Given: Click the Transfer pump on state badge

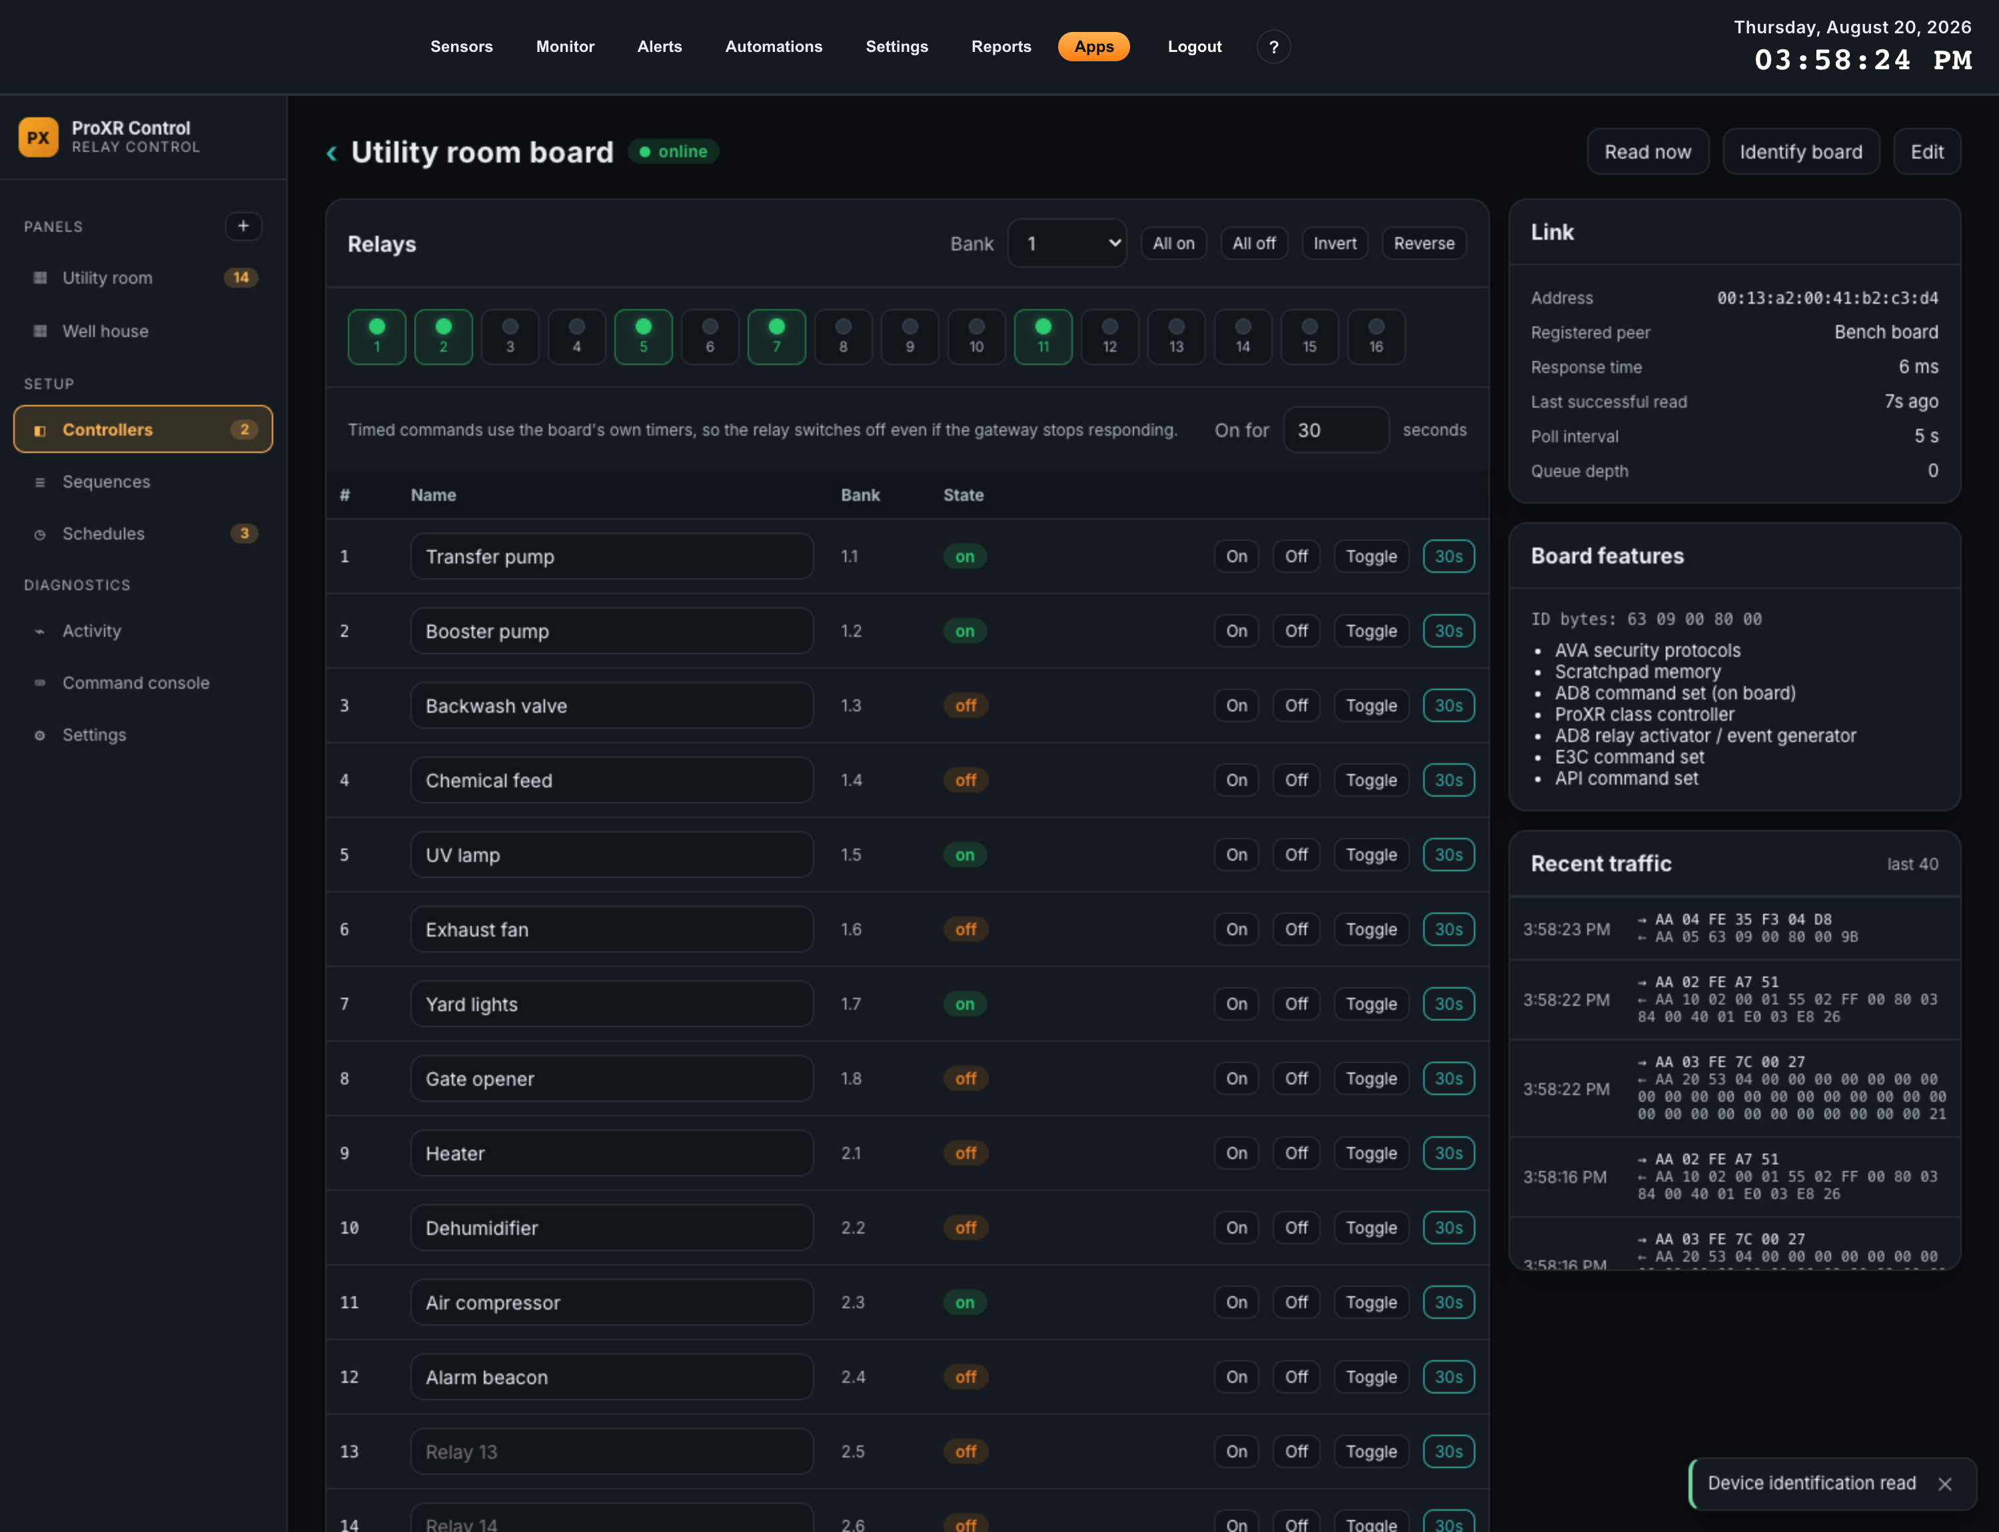Looking at the screenshot, I should (x=964, y=556).
